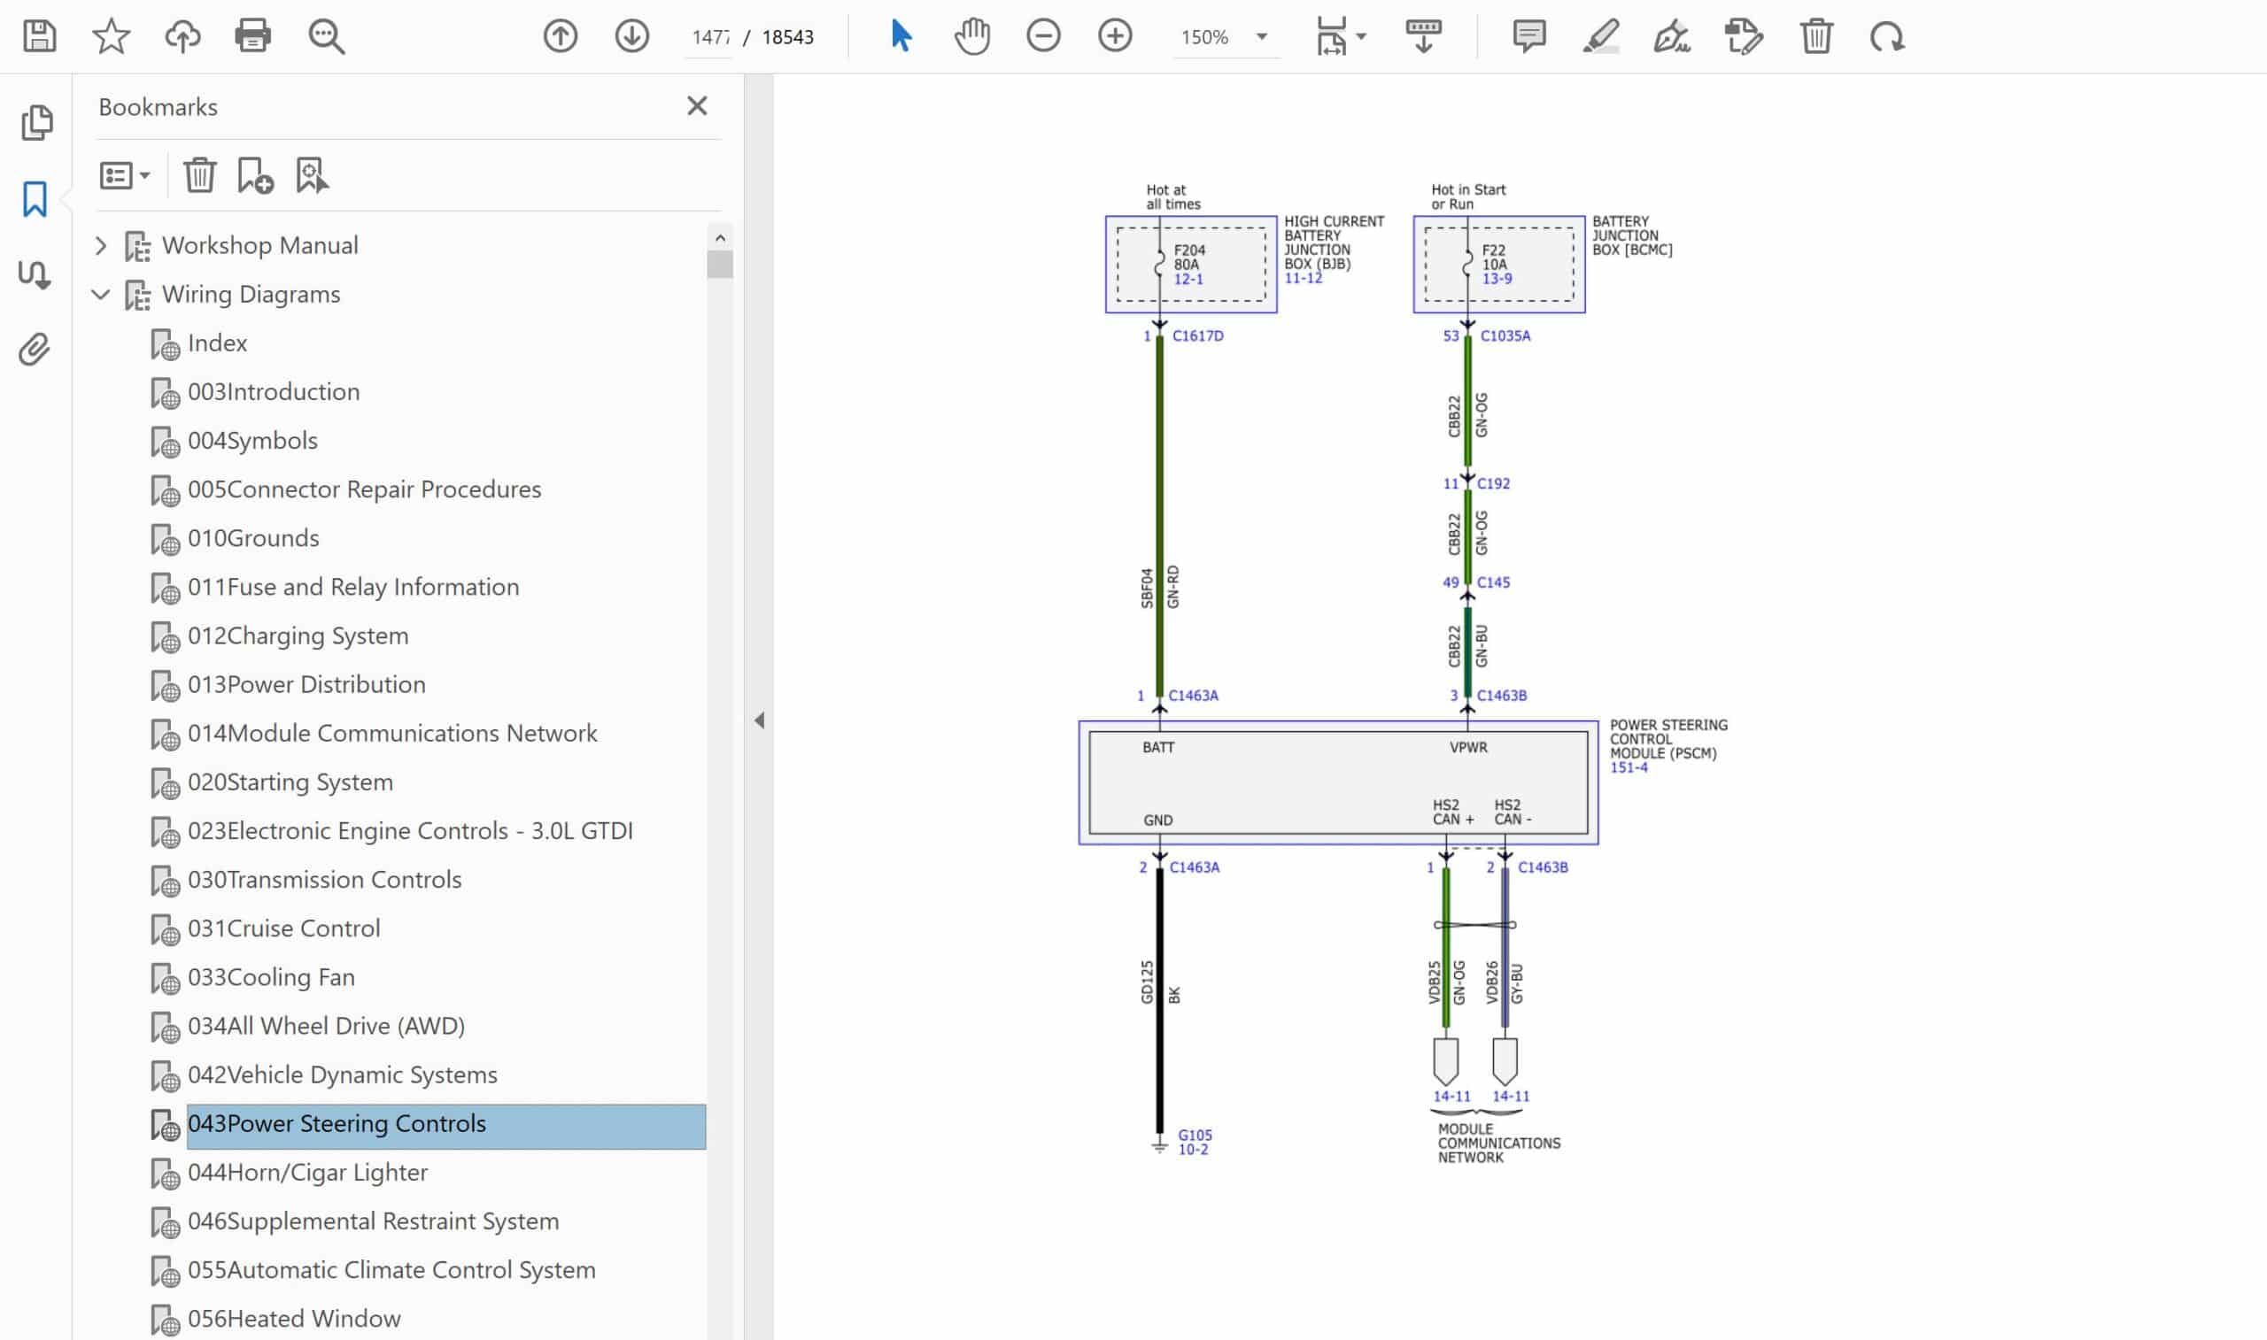Select the Hand pan tool
The height and width of the screenshot is (1340, 2267).
971,36
